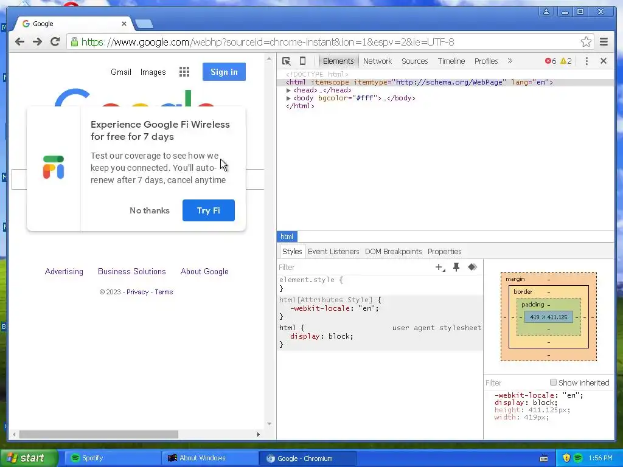Select the html itemscope DOM line
The image size is (623, 467).
coord(445,82)
